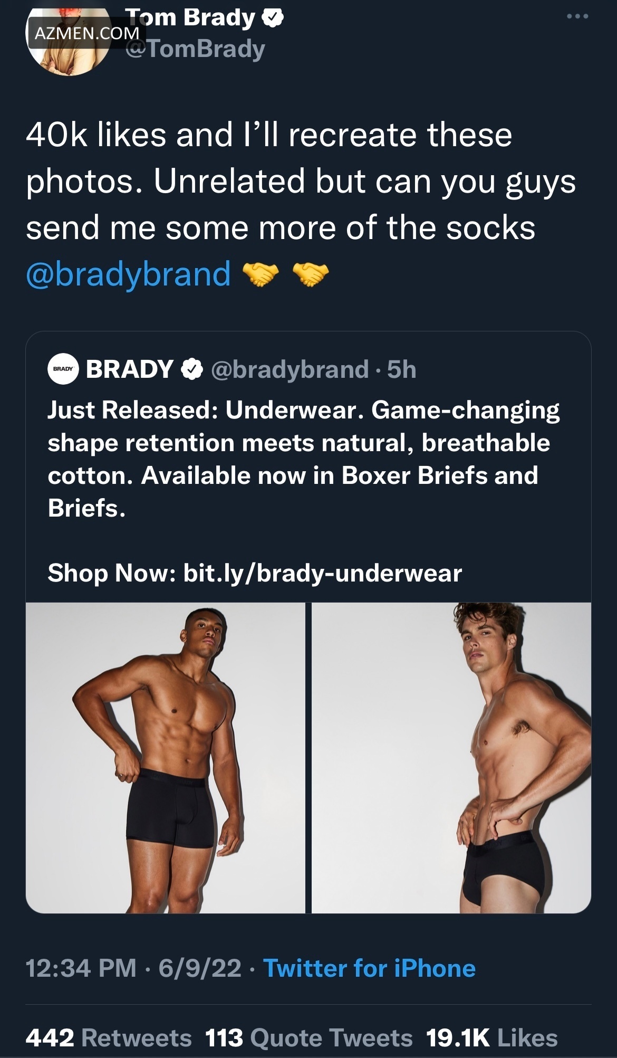Tap the 12:34 PM 6/9/22 timestamp

point(133,968)
